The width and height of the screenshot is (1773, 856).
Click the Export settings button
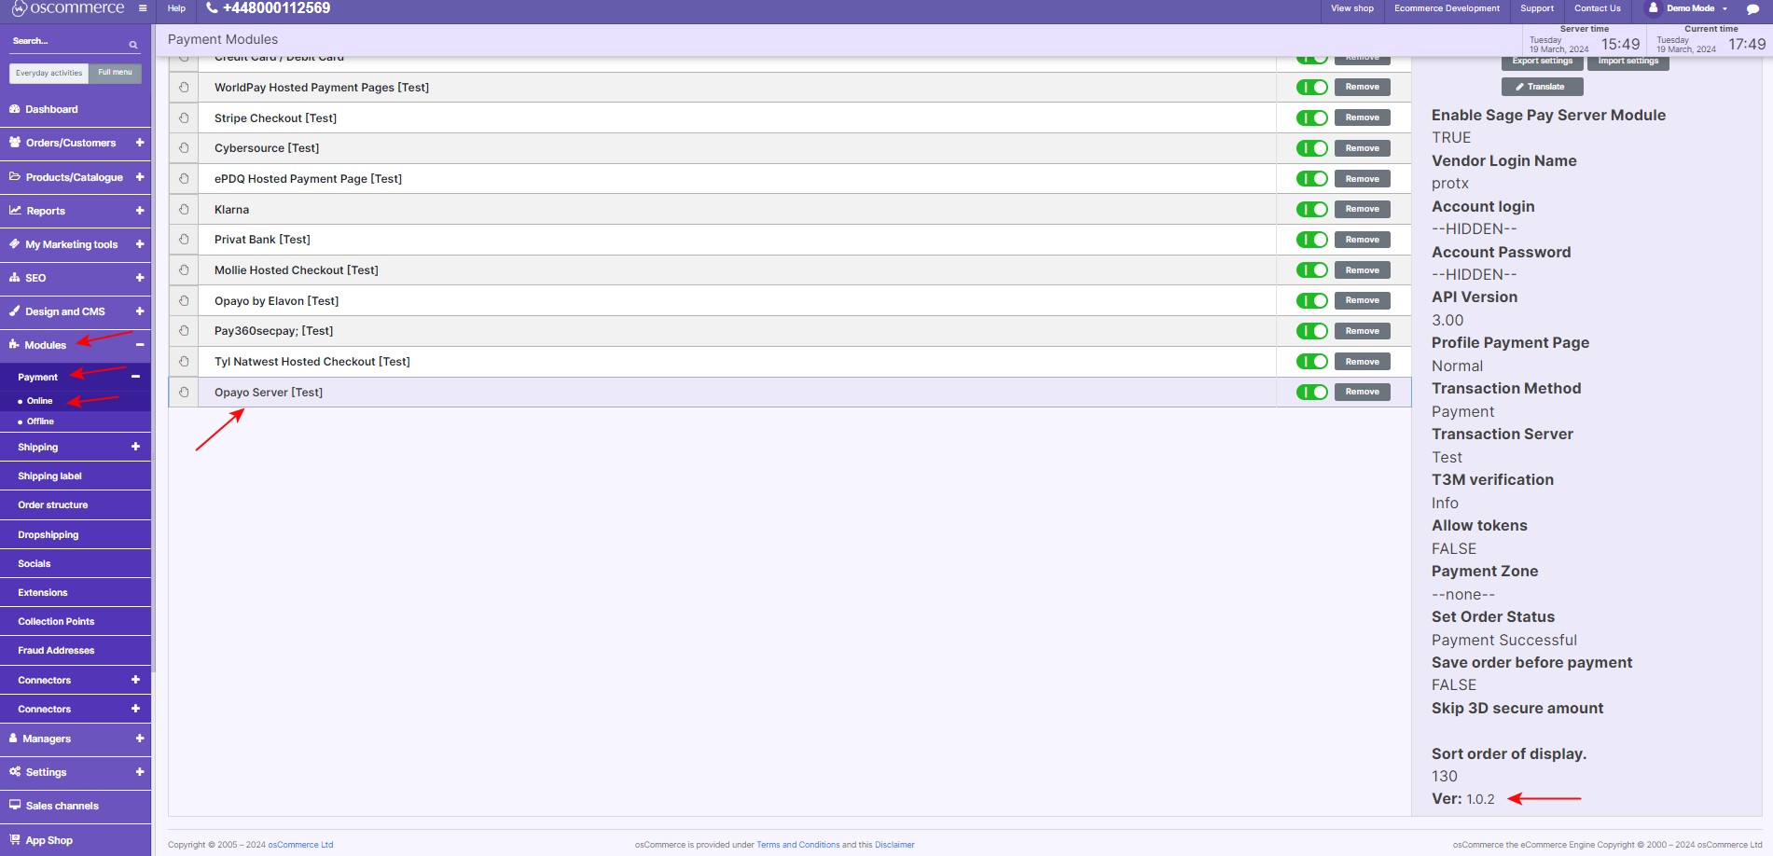coord(1542,62)
